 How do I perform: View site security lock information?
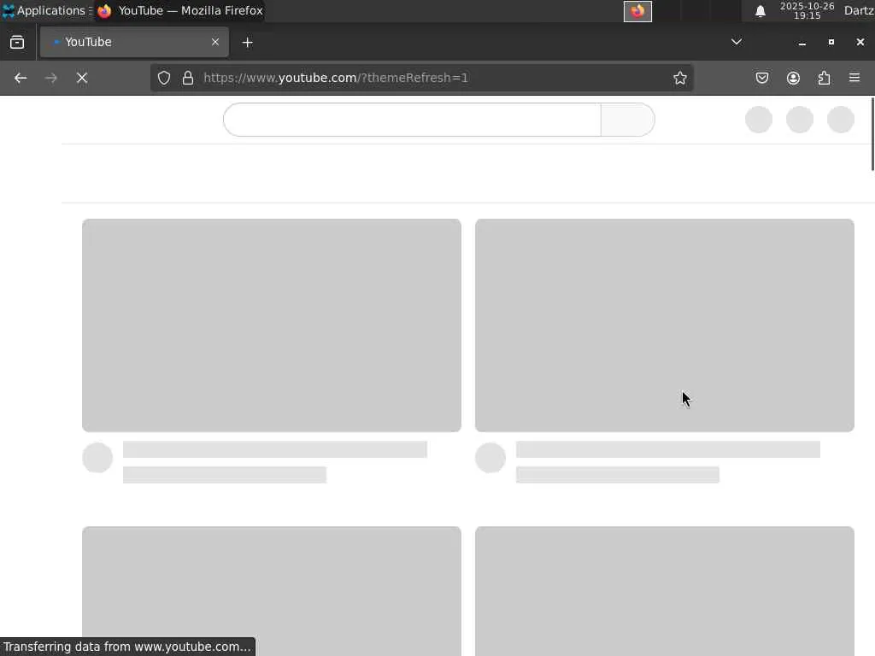click(x=188, y=78)
